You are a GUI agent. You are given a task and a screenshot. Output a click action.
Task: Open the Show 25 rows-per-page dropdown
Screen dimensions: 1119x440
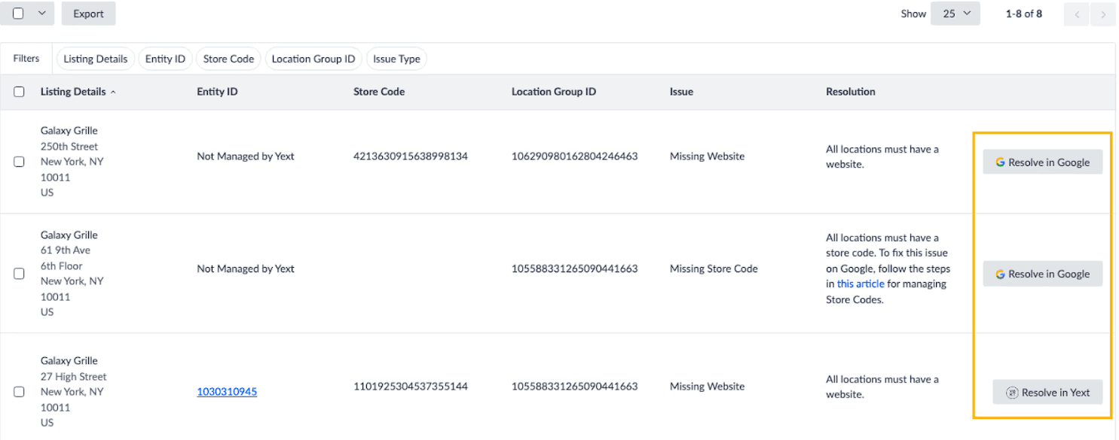tap(955, 14)
